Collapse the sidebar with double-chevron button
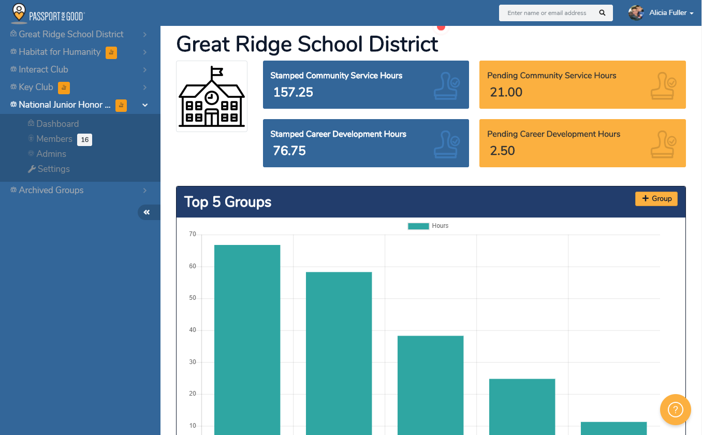702x435 pixels. pyautogui.click(x=149, y=212)
